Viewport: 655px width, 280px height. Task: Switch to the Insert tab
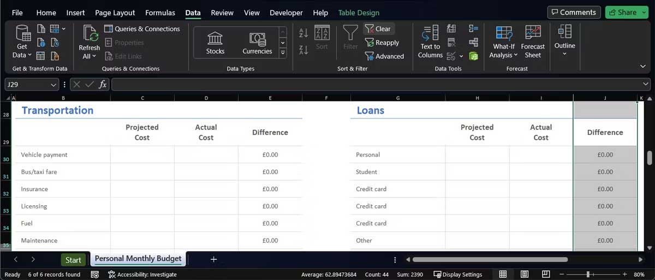coord(75,13)
